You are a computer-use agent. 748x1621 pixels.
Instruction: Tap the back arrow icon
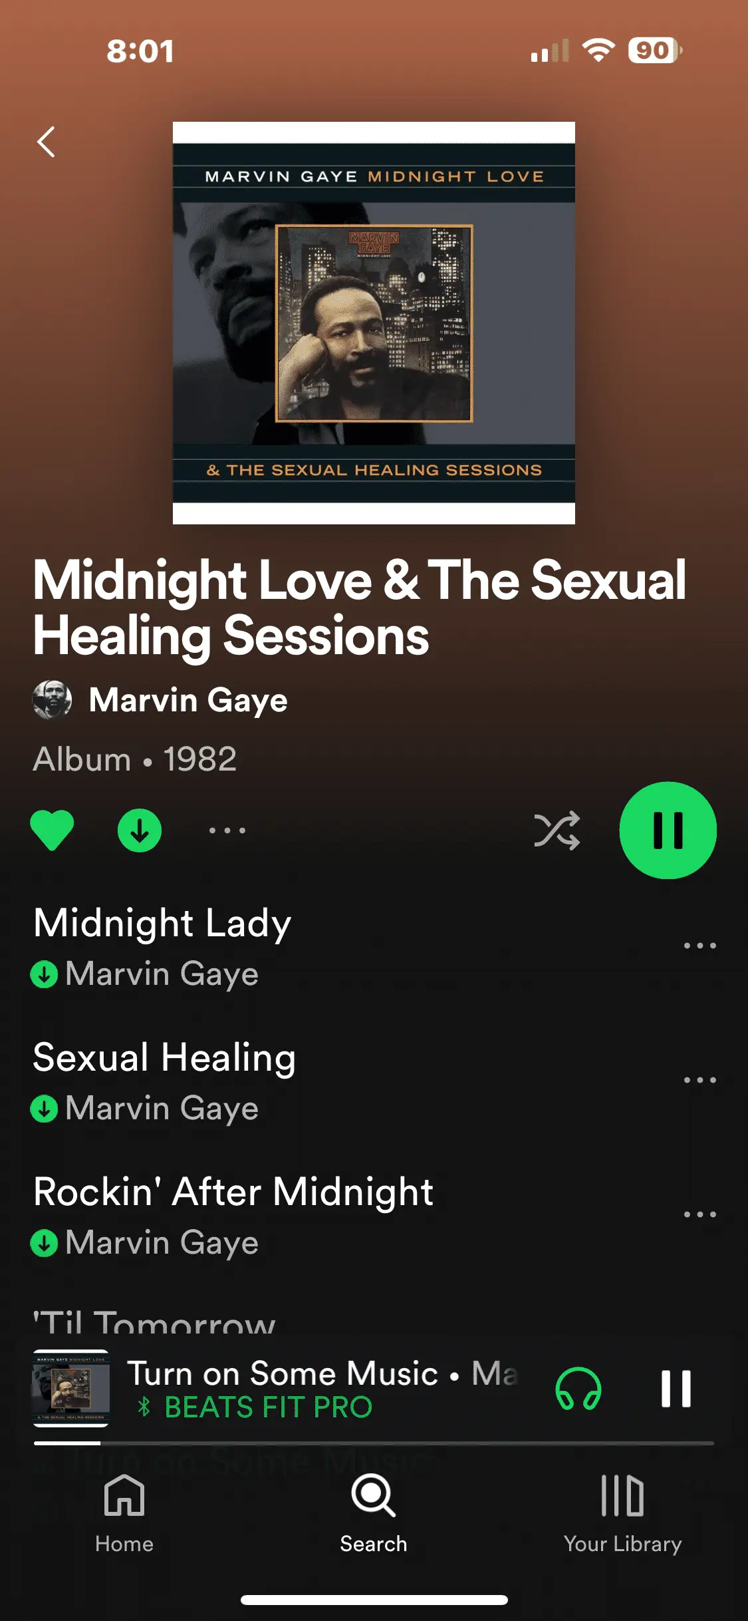46,142
